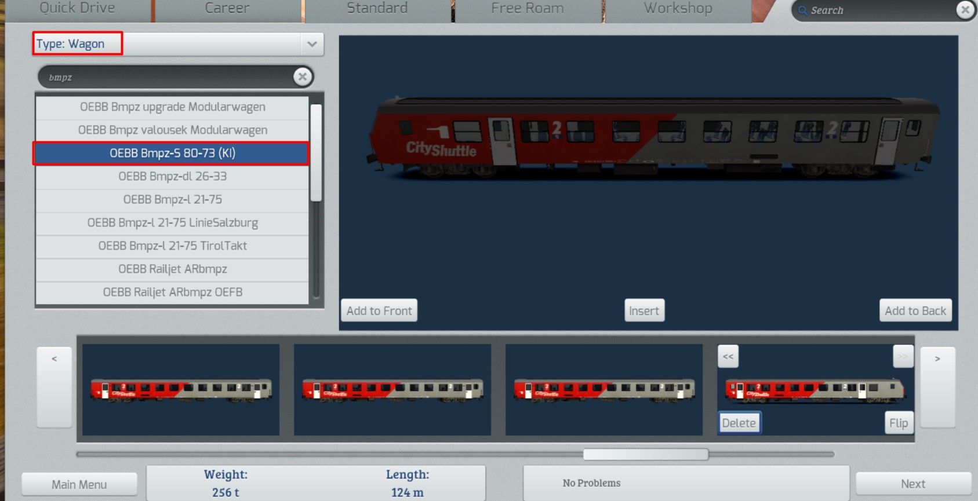Show previous consist vehicles with < arrow

pyautogui.click(x=54, y=387)
